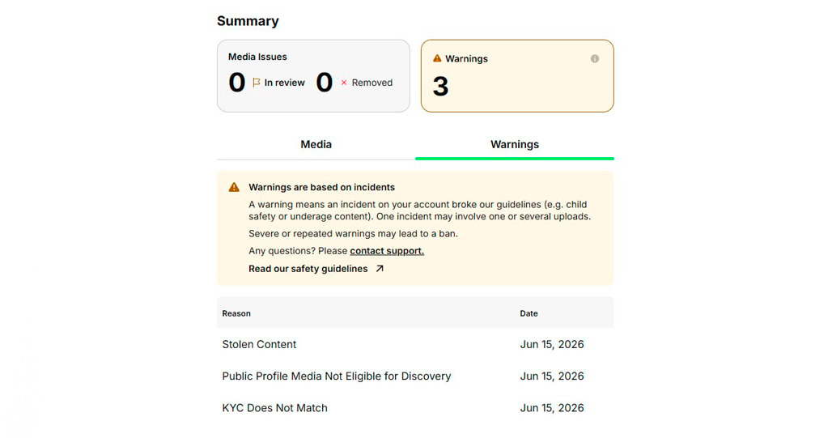Select the Warnings tab

tap(515, 145)
